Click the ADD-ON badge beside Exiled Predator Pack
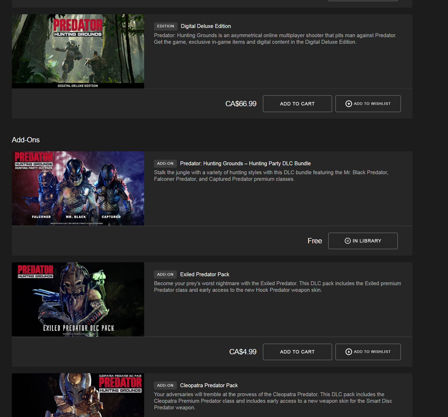This screenshot has height=417, width=448. coord(165,274)
